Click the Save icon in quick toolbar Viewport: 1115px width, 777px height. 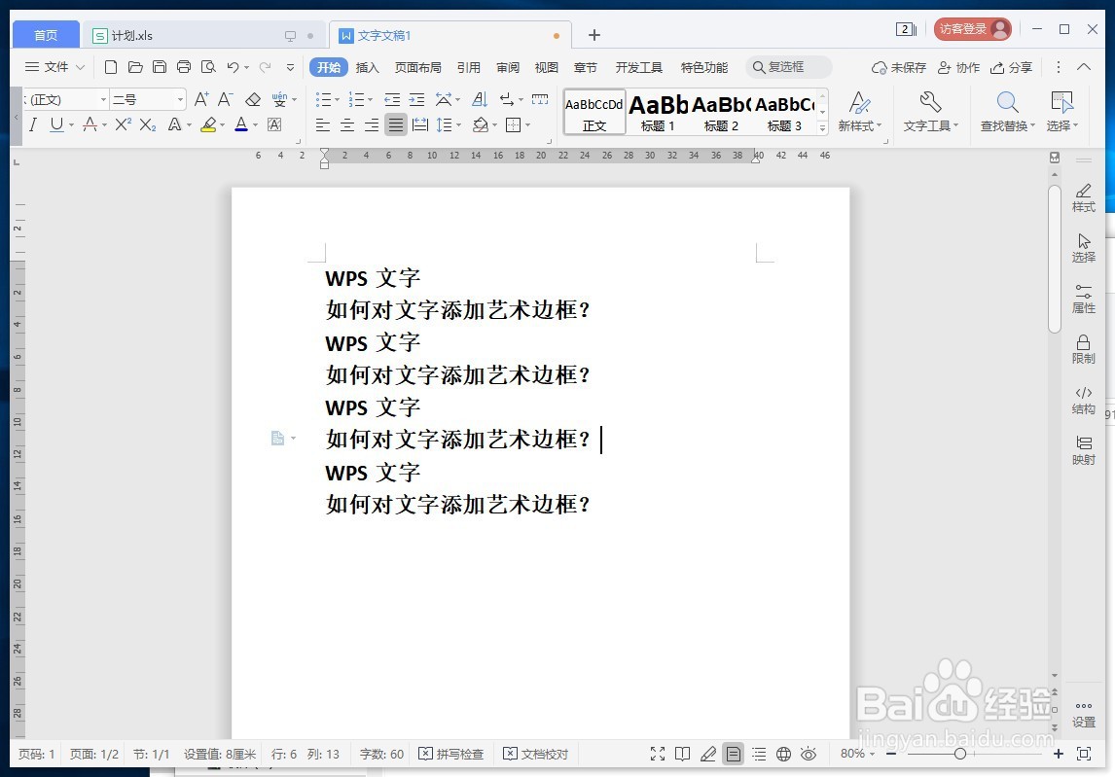pyautogui.click(x=160, y=67)
